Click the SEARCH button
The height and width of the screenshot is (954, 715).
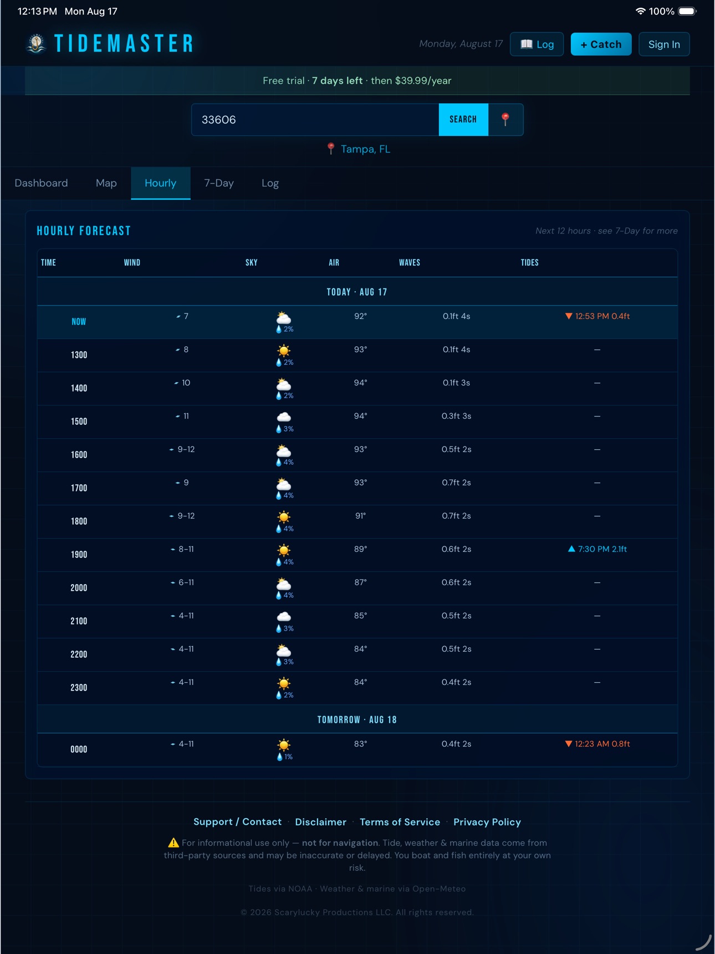463,119
